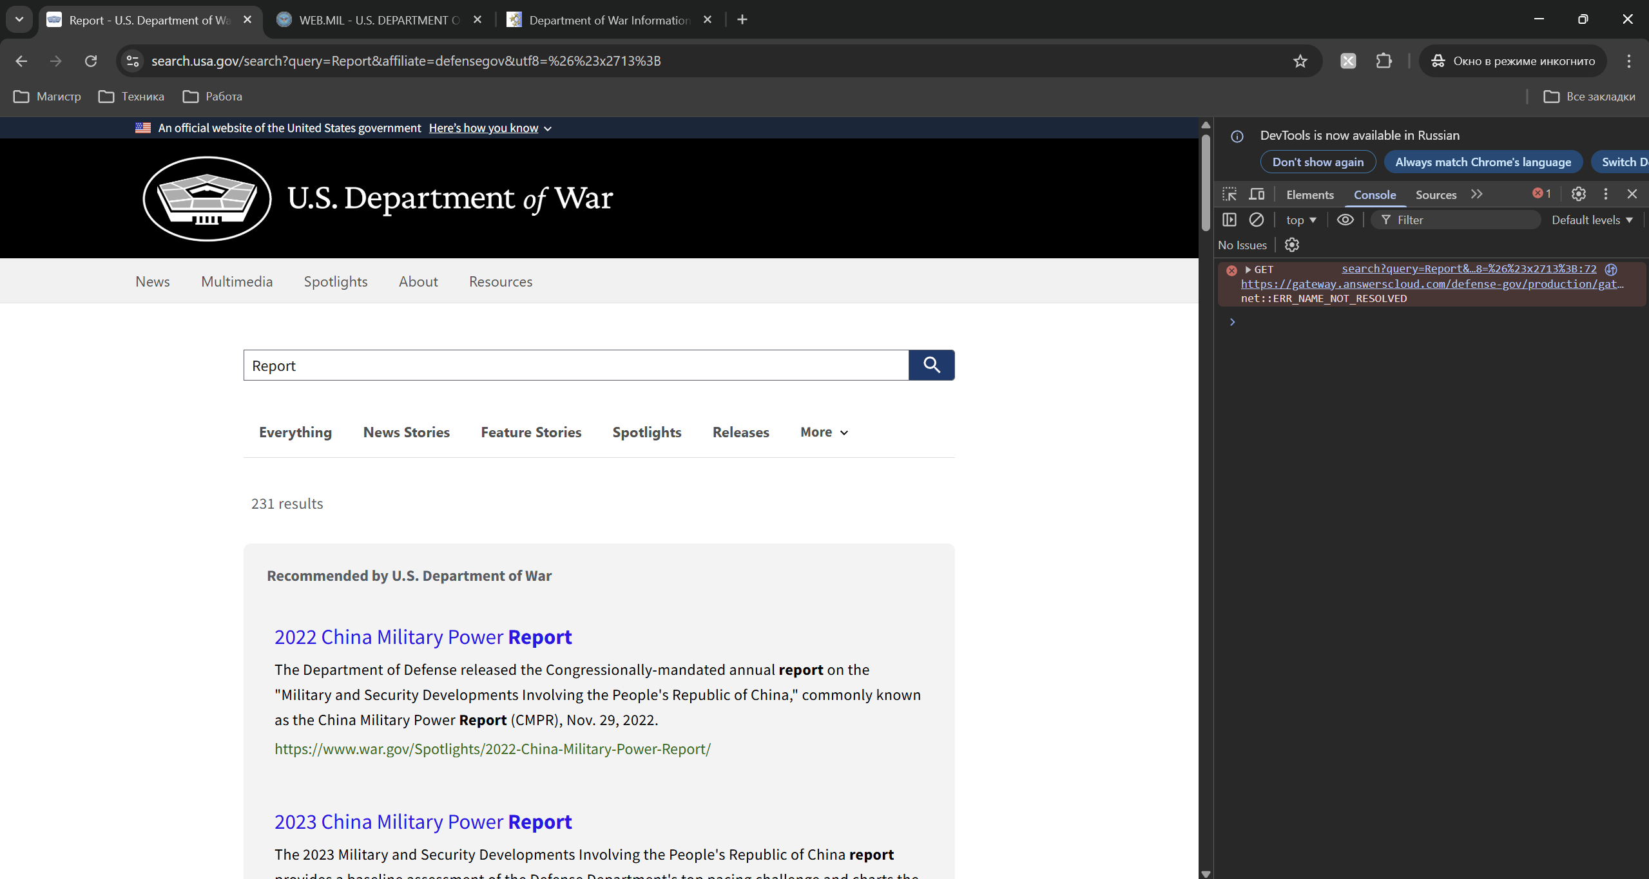Screen dimensions: 1649x879
Task: Toggle the console sidebar panel icon
Action: point(1229,220)
